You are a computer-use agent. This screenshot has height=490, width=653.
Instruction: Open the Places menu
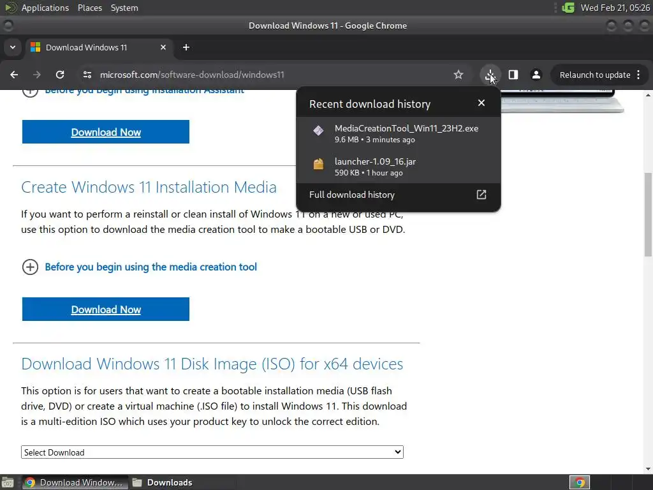pyautogui.click(x=89, y=8)
